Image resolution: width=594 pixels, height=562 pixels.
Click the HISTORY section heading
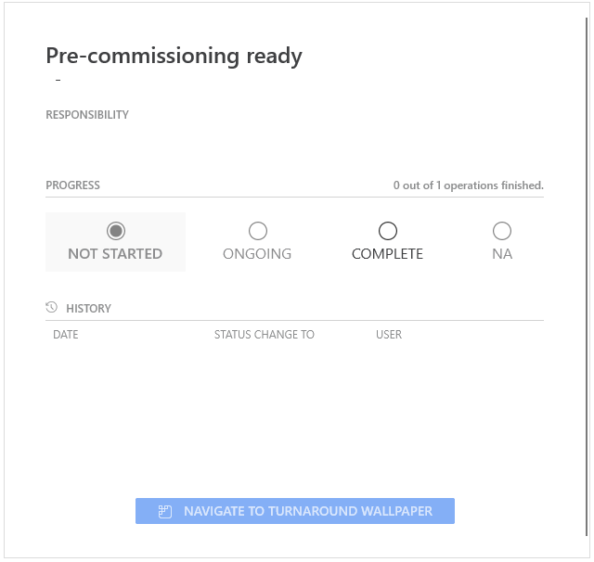(x=88, y=308)
